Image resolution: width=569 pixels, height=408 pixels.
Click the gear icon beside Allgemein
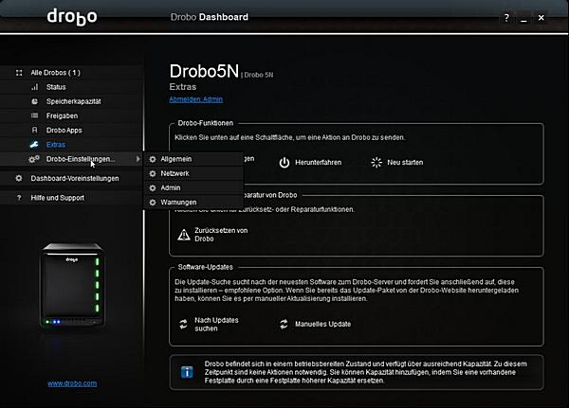coord(153,159)
